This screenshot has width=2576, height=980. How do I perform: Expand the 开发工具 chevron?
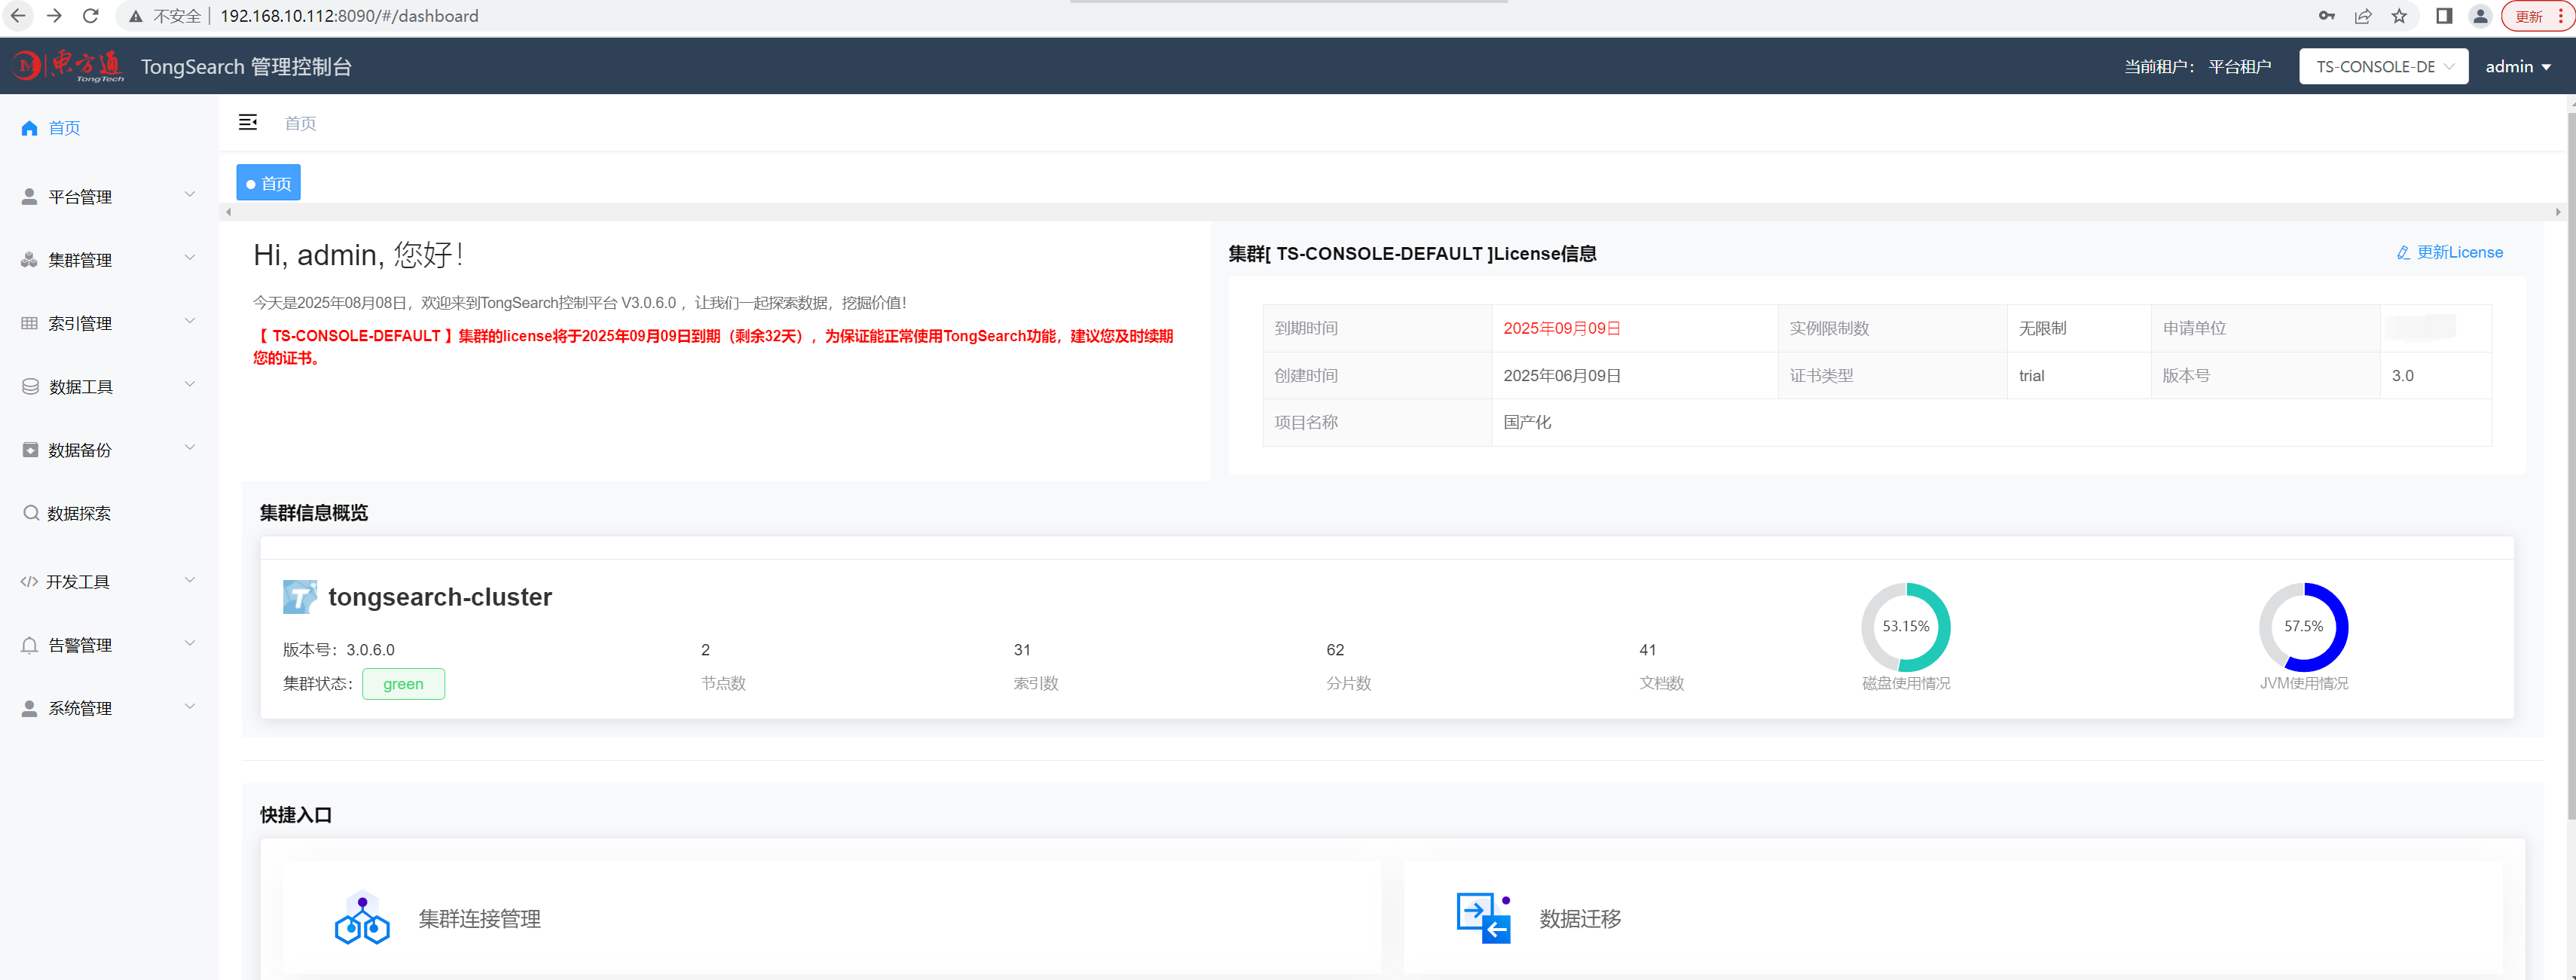[190, 579]
